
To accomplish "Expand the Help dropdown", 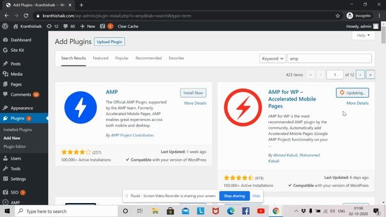I will pos(363,36).
